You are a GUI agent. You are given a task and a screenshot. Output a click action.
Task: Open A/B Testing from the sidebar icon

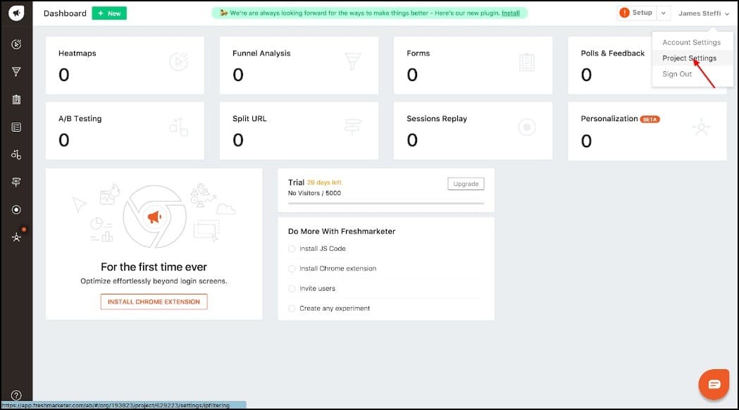[x=16, y=154]
